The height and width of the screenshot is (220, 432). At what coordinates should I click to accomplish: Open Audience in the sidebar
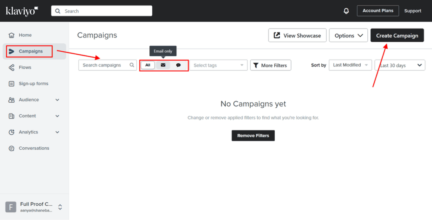[35, 100]
